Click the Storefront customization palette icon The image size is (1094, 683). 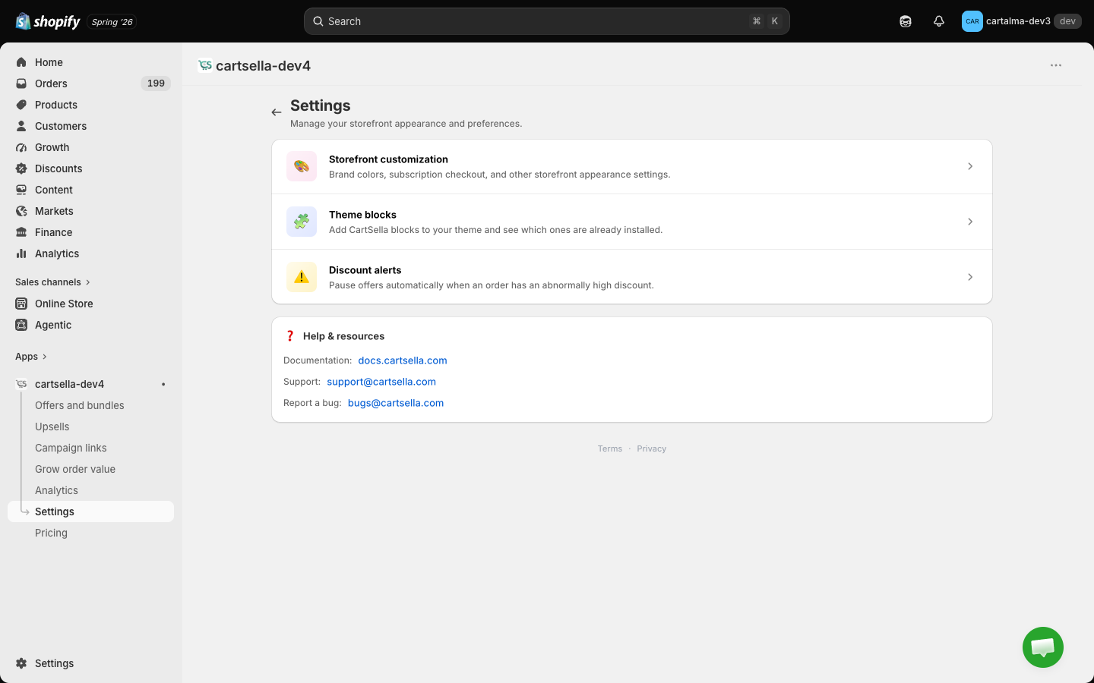coord(302,166)
